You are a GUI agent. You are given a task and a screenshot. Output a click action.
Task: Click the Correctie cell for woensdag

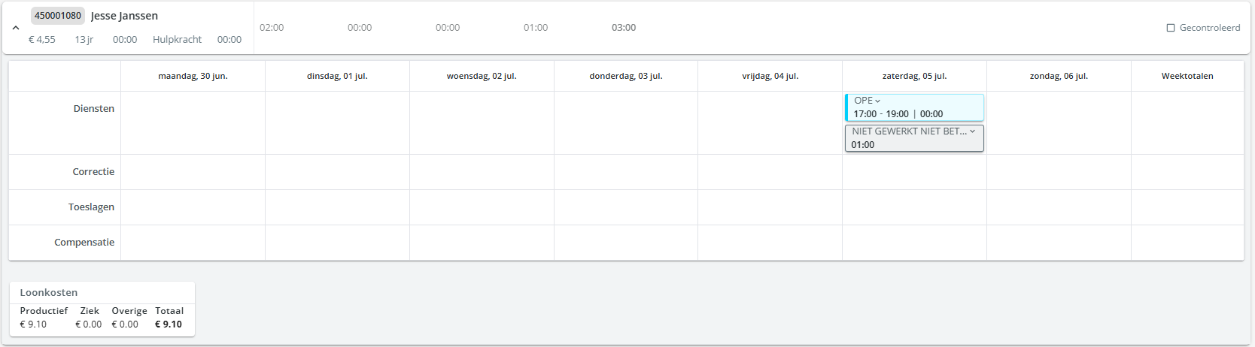(x=482, y=172)
